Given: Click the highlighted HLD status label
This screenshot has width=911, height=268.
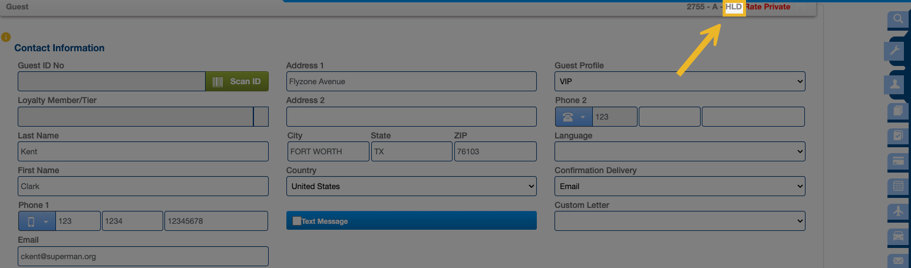Looking at the screenshot, I should (x=734, y=7).
